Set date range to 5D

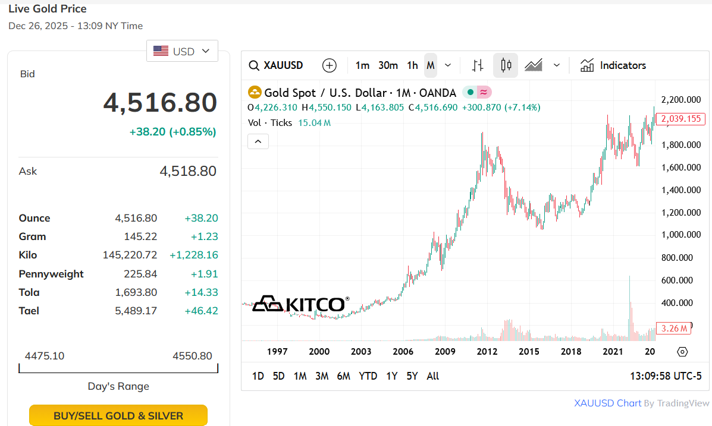(x=278, y=376)
